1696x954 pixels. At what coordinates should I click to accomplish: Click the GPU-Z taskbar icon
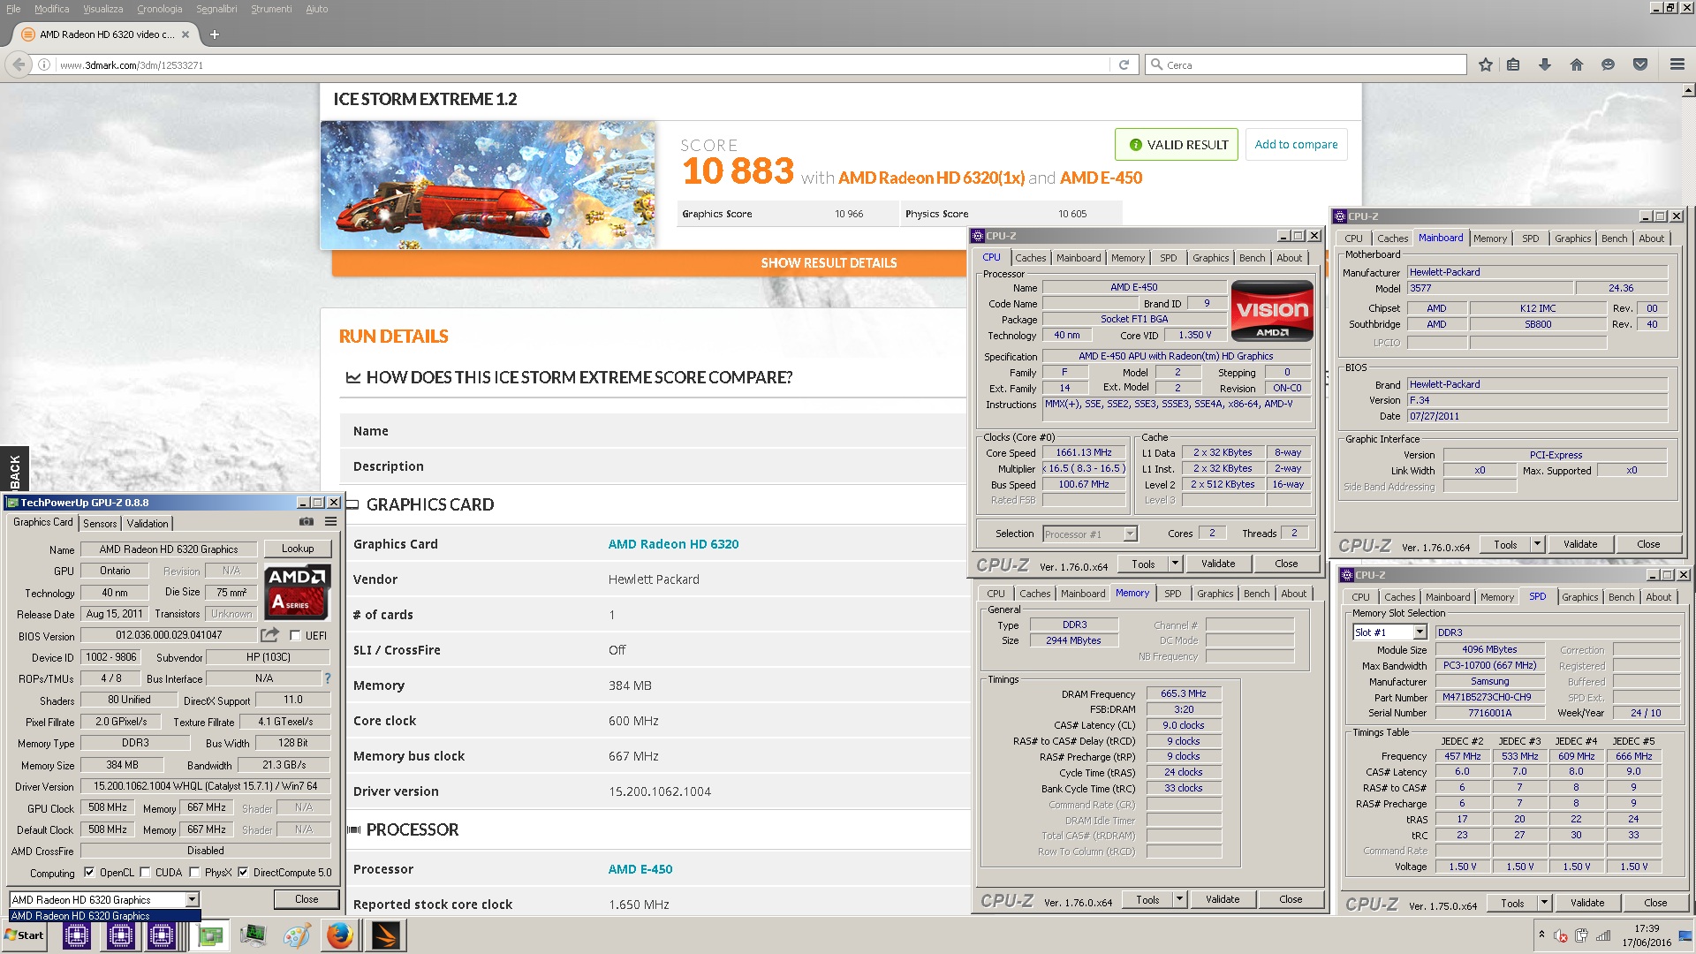[x=211, y=935]
